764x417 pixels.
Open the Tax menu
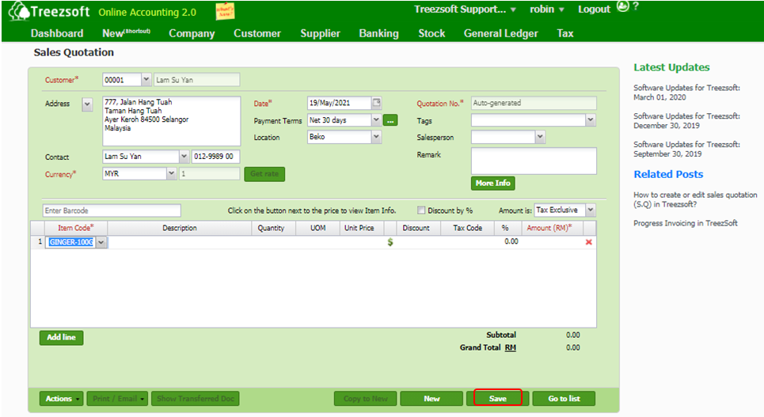(565, 33)
